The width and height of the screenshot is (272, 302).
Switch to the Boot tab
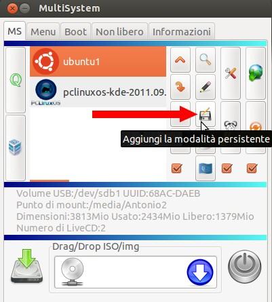[x=75, y=32]
